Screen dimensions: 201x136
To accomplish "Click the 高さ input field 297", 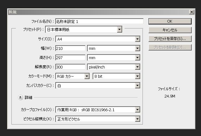I will click(71, 58).
